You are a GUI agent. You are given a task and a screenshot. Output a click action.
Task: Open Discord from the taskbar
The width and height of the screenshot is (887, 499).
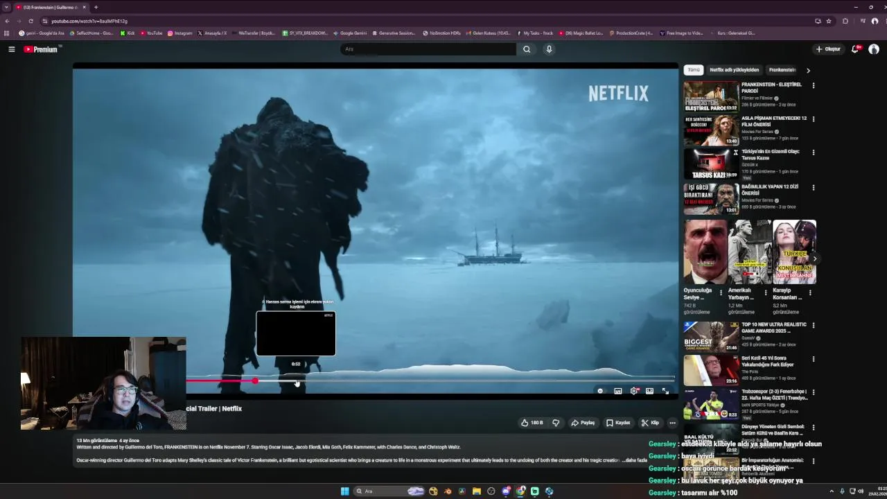[x=506, y=491]
